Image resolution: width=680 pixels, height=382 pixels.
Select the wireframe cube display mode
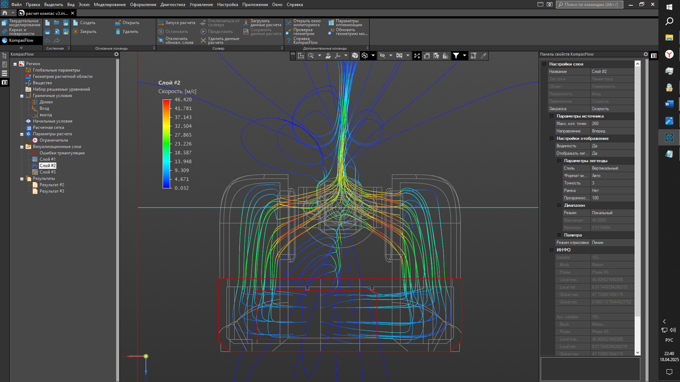point(365,56)
